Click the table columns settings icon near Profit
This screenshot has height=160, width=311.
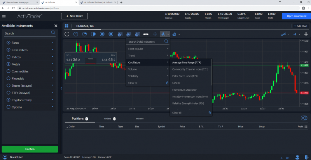306,127
